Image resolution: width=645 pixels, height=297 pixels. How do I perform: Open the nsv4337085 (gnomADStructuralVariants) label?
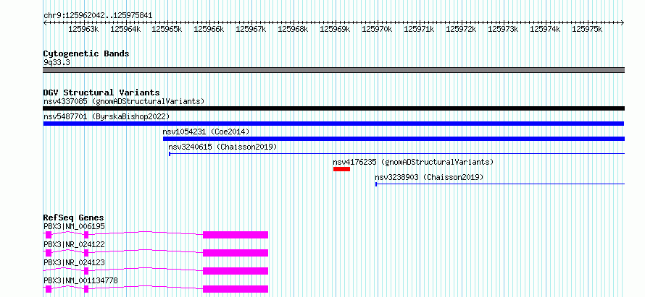click(124, 101)
